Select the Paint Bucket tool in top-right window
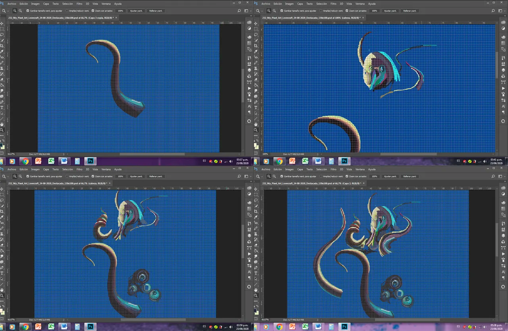 pos(256,85)
